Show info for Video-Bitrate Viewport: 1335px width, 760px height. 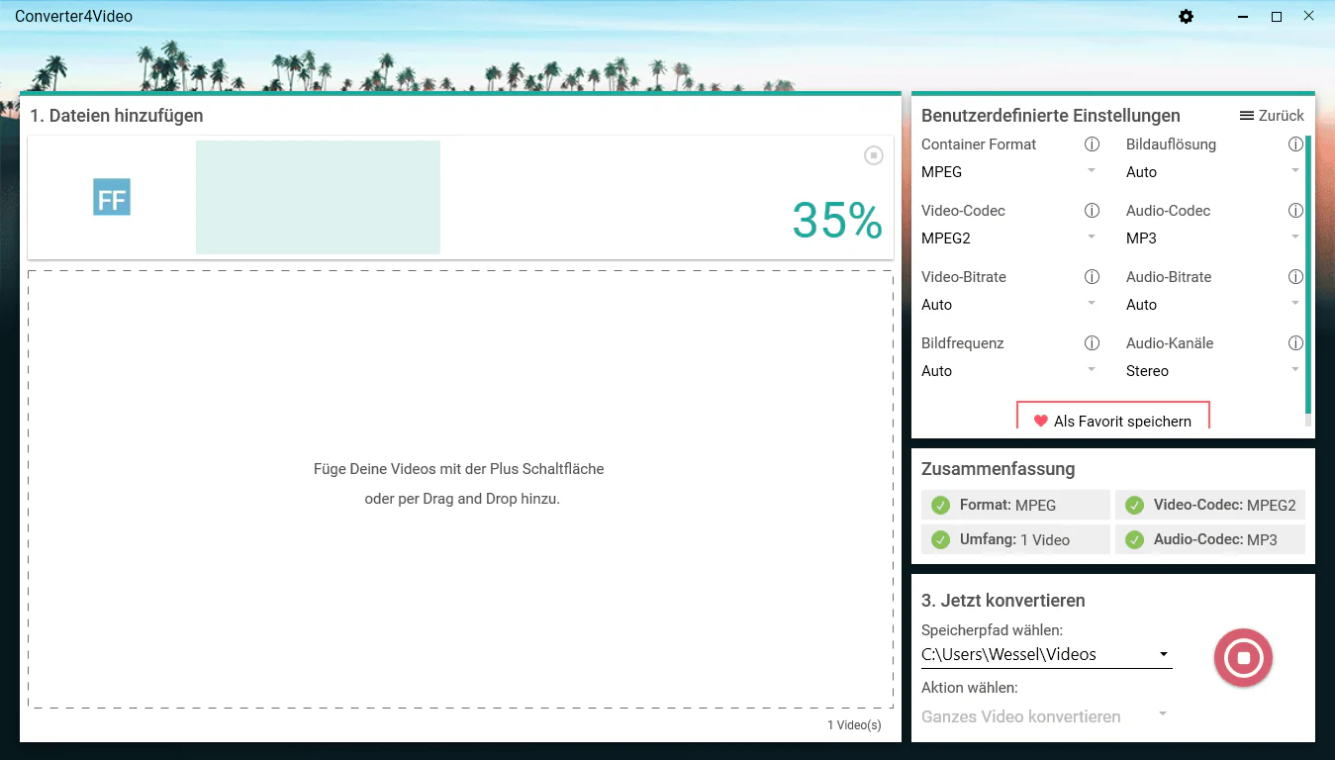click(x=1092, y=277)
